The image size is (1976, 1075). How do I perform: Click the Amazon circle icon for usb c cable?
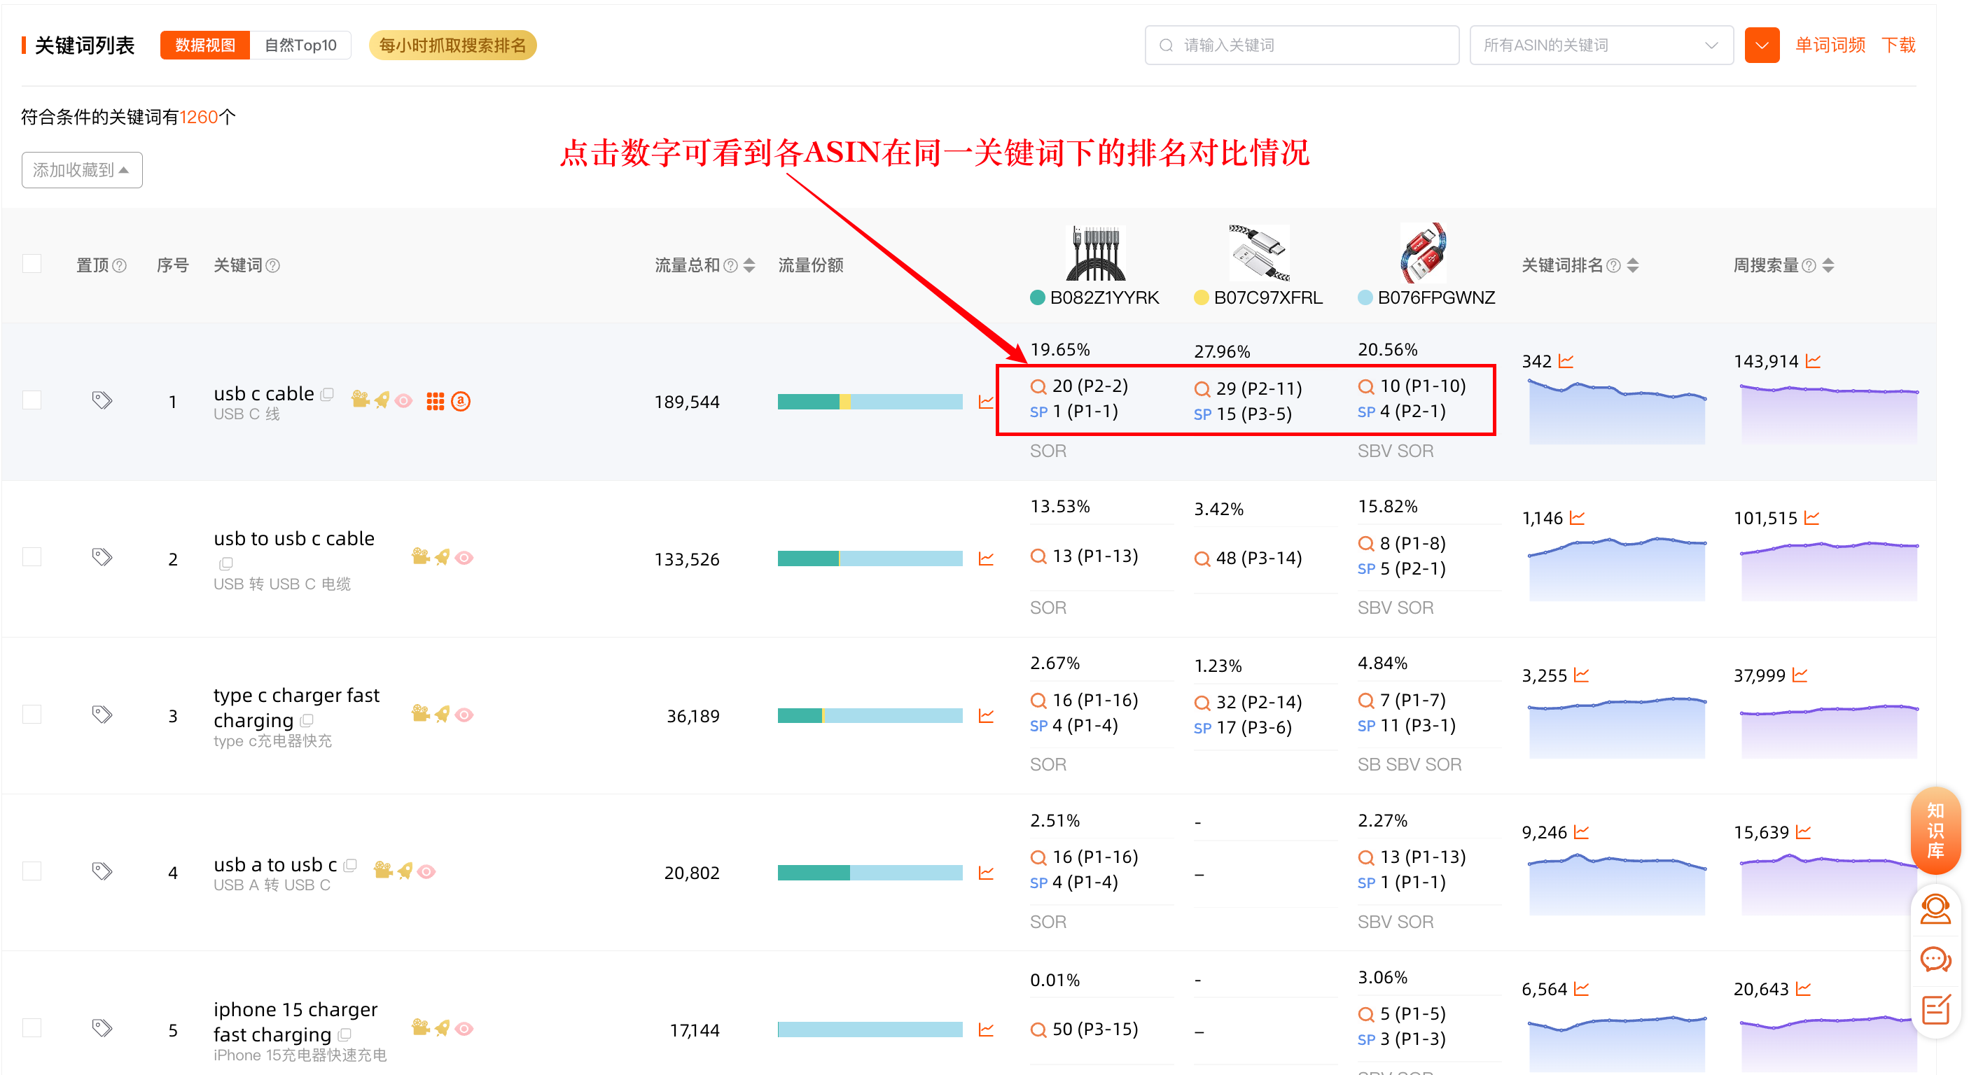[x=461, y=401]
